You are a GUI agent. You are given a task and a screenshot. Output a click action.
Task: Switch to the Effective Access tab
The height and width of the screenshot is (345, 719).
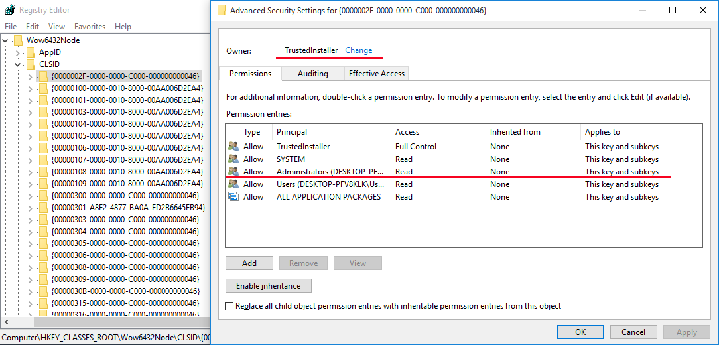[377, 74]
